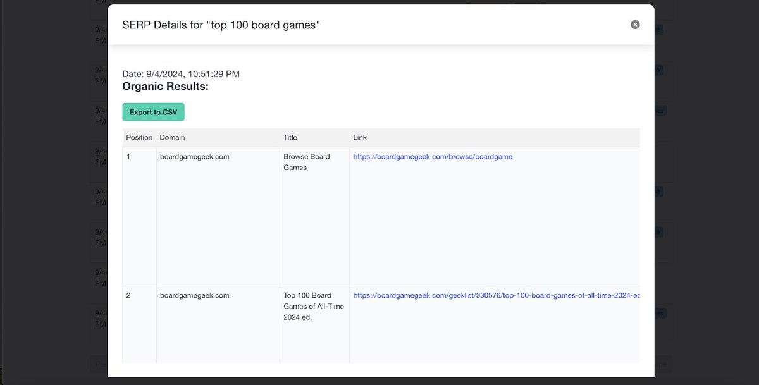Click the SERP Details modal title
759x385 pixels.
(221, 25)
